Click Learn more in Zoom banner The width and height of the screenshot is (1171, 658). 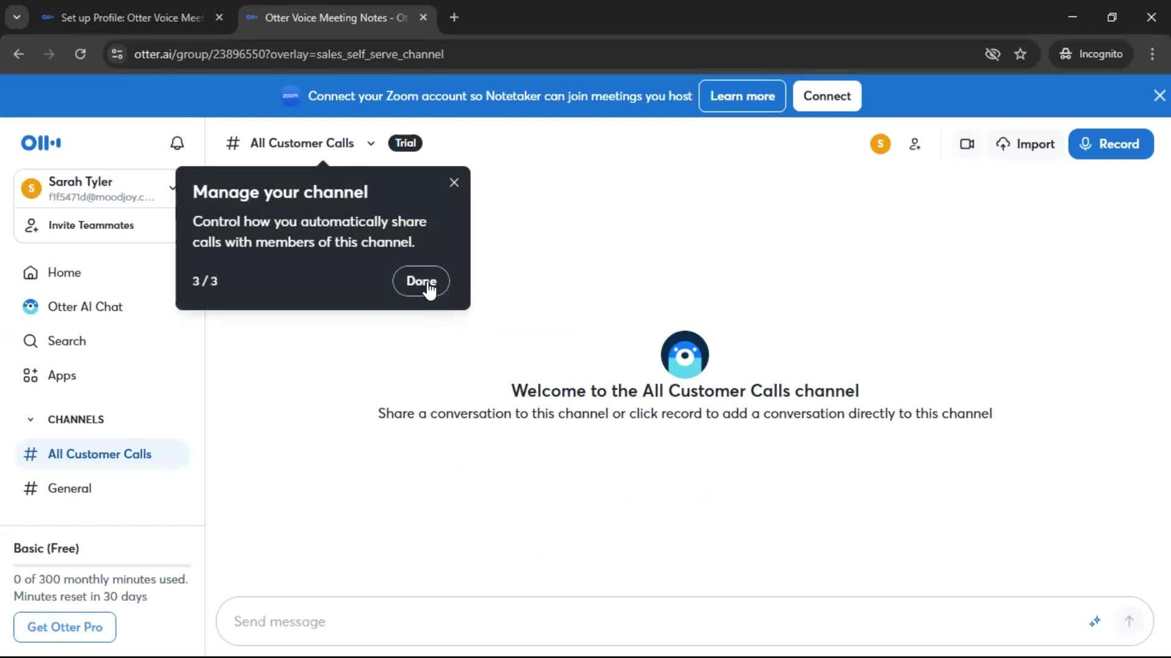point(742,96)
